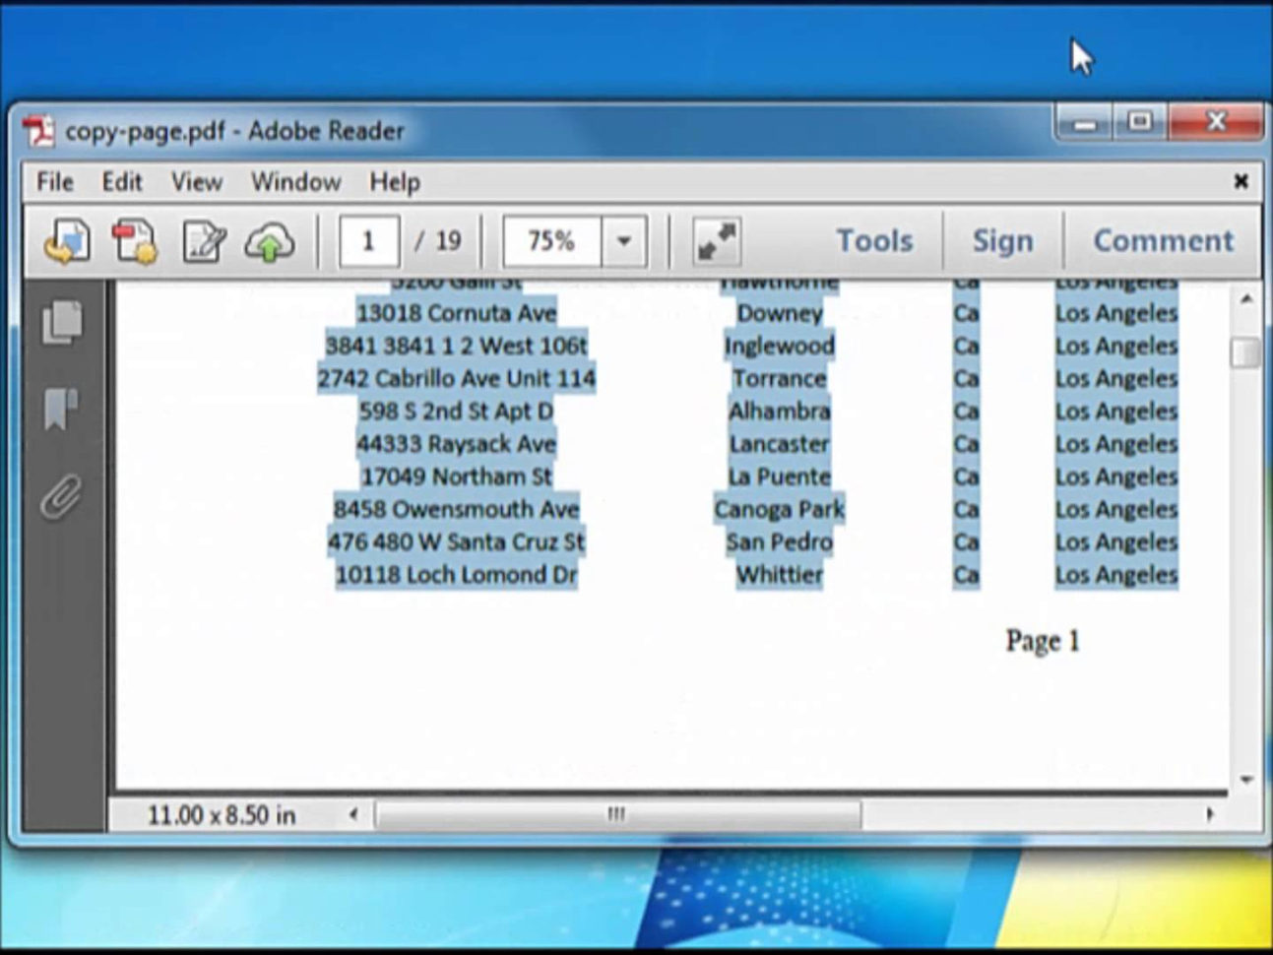Screen dimensions: 1273x955
Task: Open the Comment pane
Action: (x=1162, y=240)
